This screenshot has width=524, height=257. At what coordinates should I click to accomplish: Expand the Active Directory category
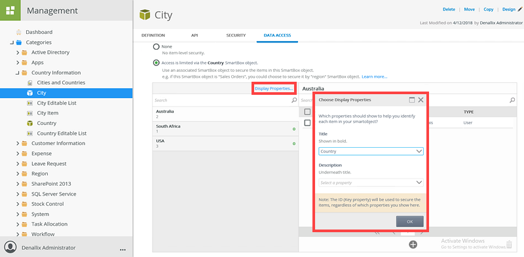click(18, 52)
